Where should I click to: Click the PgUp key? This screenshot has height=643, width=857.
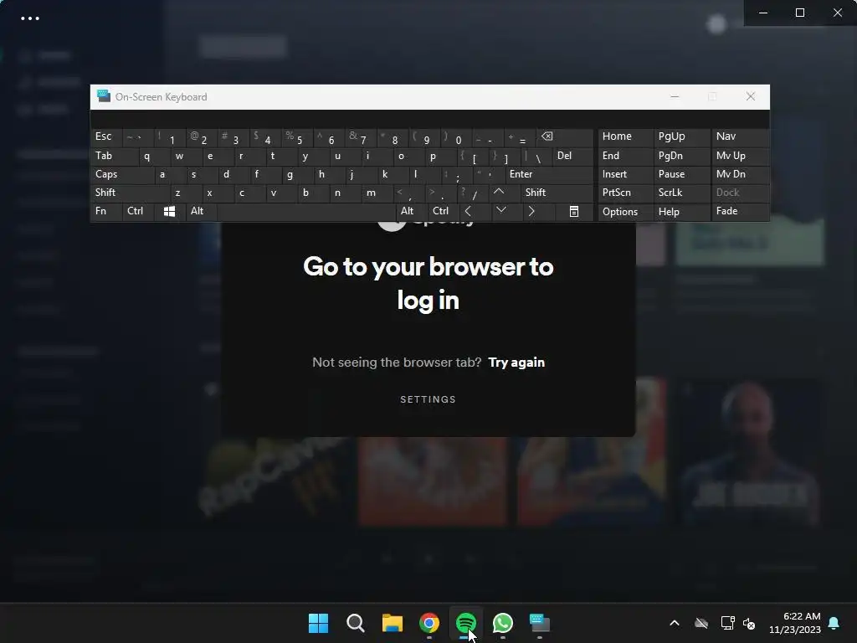click(681, 136)
